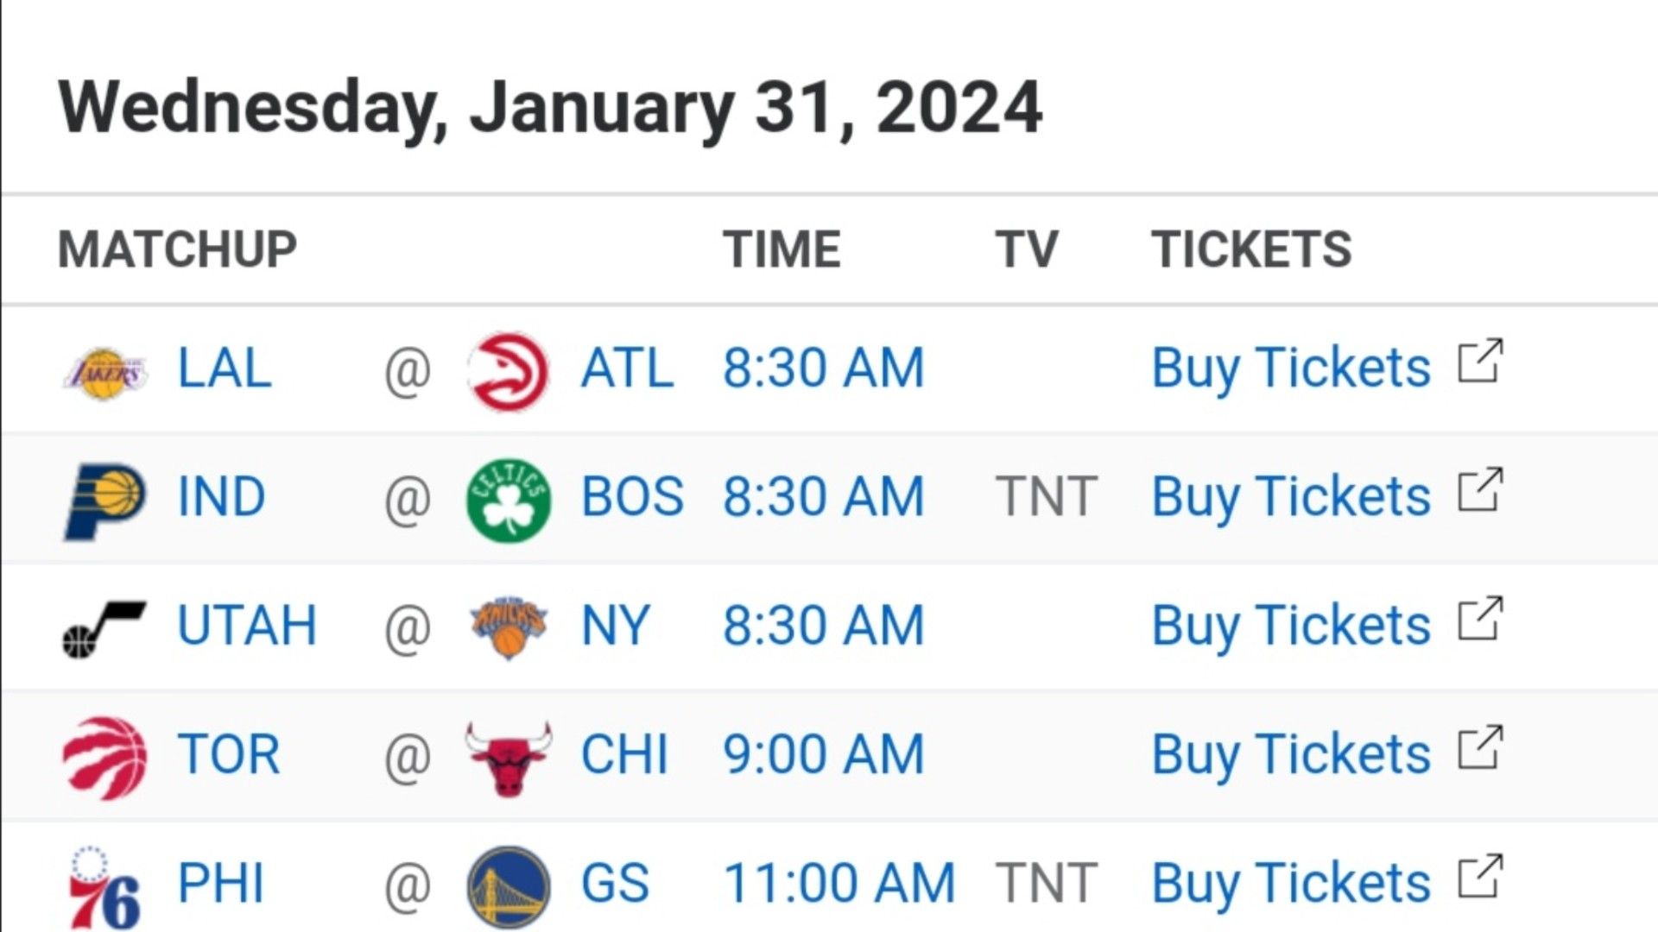1658x932 pixels.
Task: Click external link icon for UTAH at NY tickets
Action: pyautogui.click(x=1480, y=619)
